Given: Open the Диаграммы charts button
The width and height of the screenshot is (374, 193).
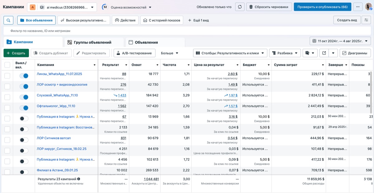Looking at the screenshot, I should coord(355,53).
